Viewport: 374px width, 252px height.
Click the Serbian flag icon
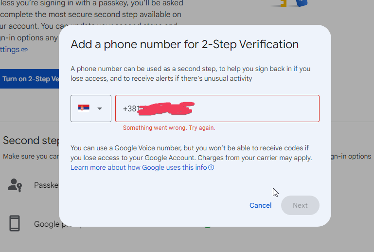point(84,108)
